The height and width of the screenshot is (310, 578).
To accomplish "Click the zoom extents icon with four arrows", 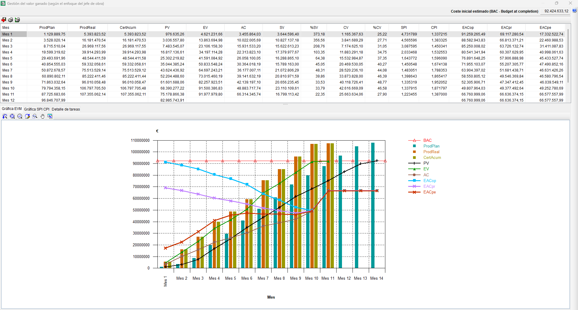I will click(x=12, y=117).
